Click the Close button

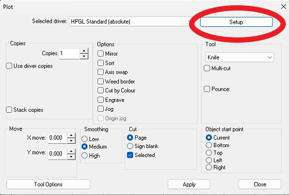click(260, 184)
